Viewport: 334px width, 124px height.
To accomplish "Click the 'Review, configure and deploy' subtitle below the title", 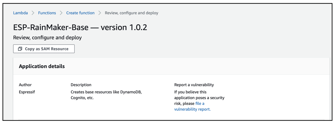I will tap(47, 37).
